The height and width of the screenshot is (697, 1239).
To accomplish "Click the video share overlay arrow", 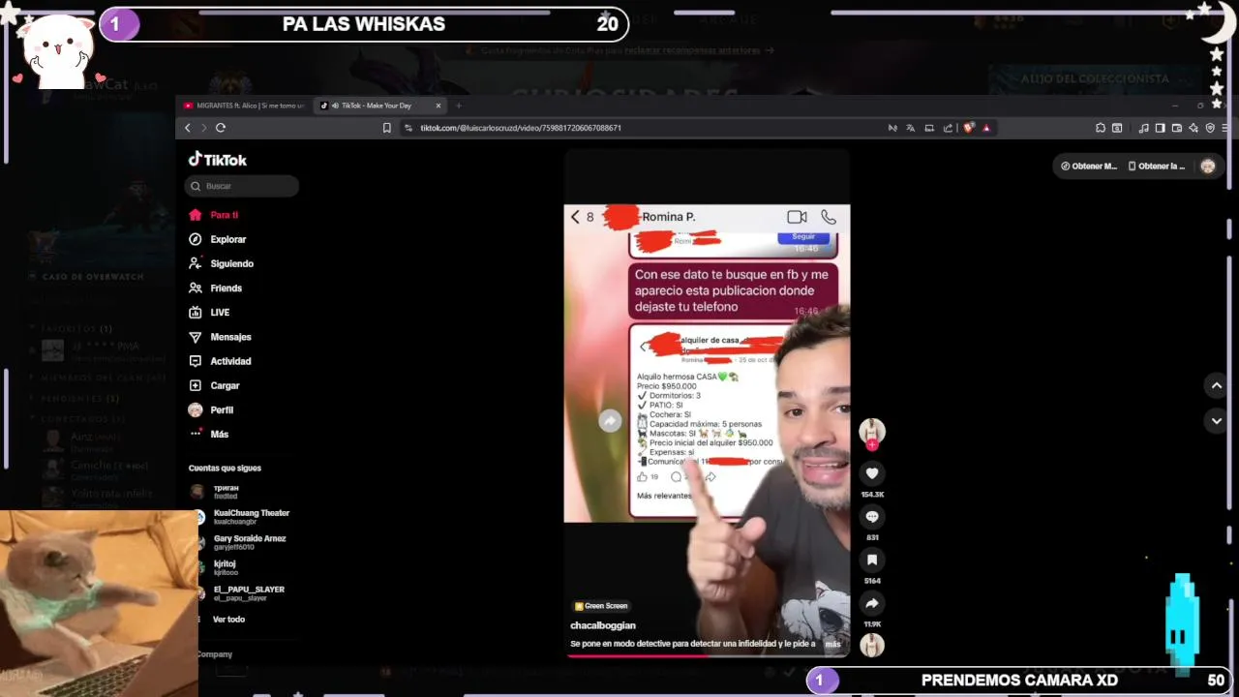I will pyautogui.click(x=610, y=420).
